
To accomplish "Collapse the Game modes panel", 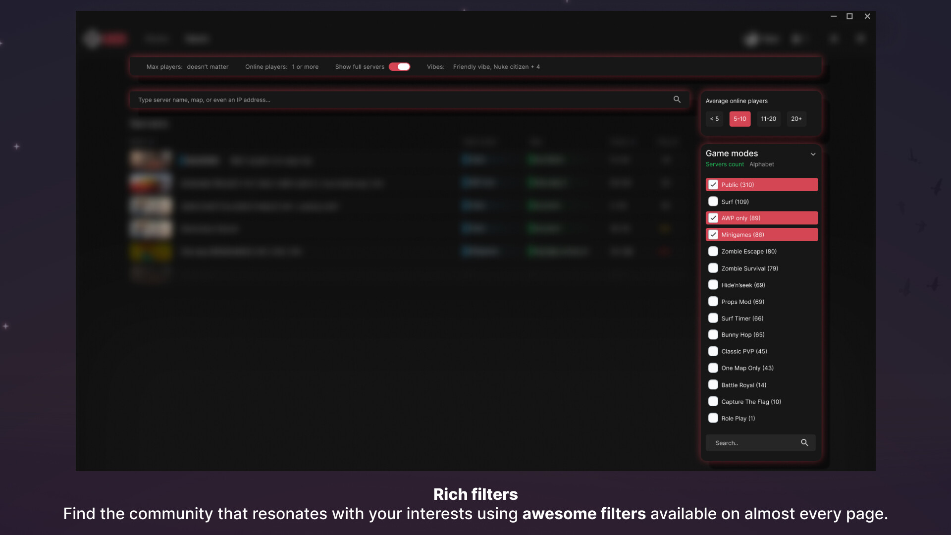I will pyautogui.click(x=813, y=154).
